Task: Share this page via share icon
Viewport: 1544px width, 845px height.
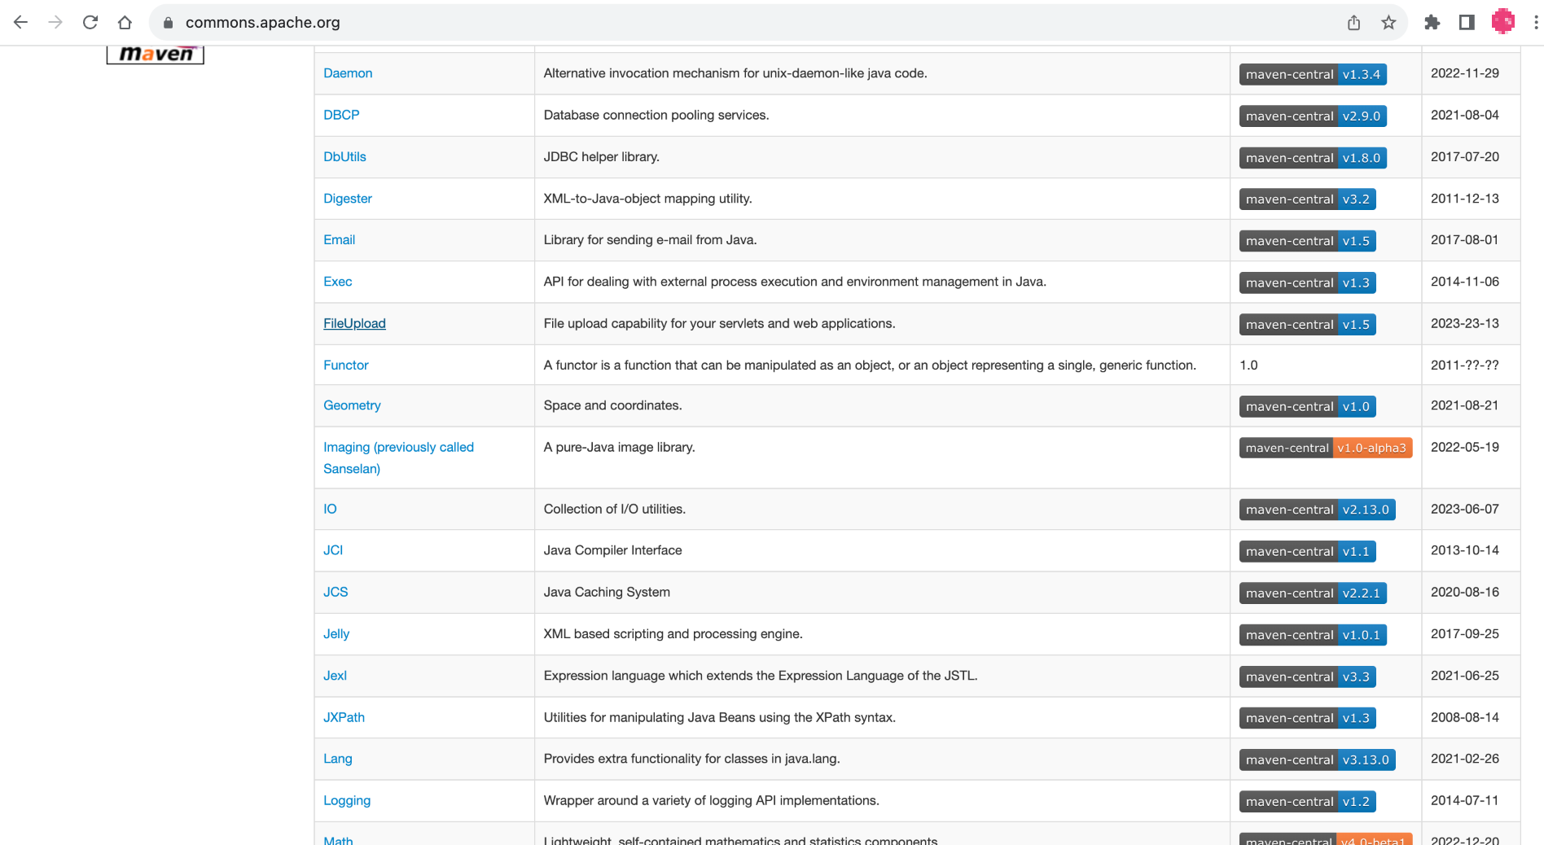Action: tap(1353, 23)
